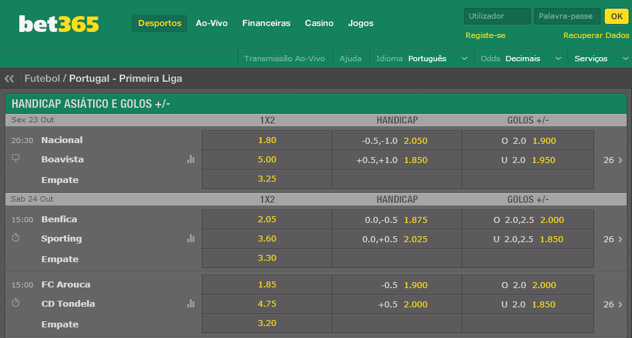Open stats chart icon for FC Arouca-CD Tondela

click(190, 304)
